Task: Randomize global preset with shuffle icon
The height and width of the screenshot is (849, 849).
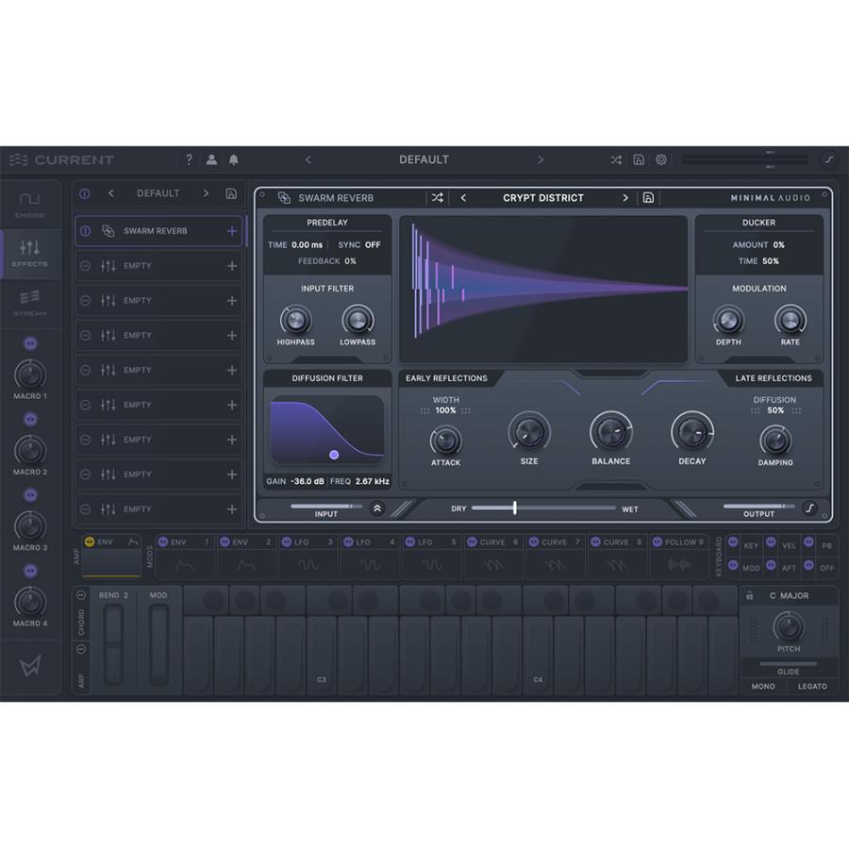Action: tap(616, 159)
